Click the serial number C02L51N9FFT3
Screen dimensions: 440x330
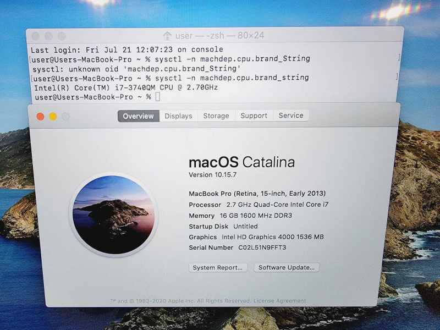262,248
